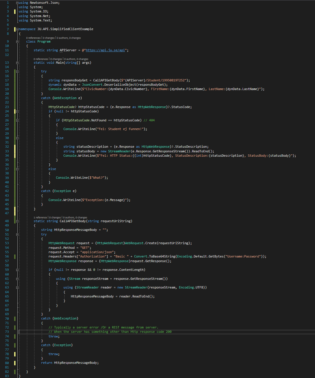Open '0 changes' CodeLens above class Program
The height and width of the screenshot is (378, 315).
coord(49,38)
